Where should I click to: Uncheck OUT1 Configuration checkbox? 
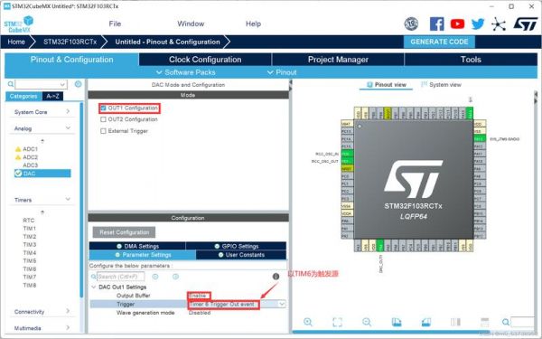[x=103, y=108]
